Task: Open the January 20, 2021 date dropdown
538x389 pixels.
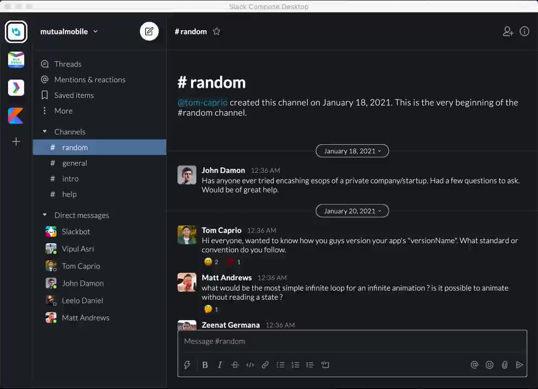Action: coord(352,211)
